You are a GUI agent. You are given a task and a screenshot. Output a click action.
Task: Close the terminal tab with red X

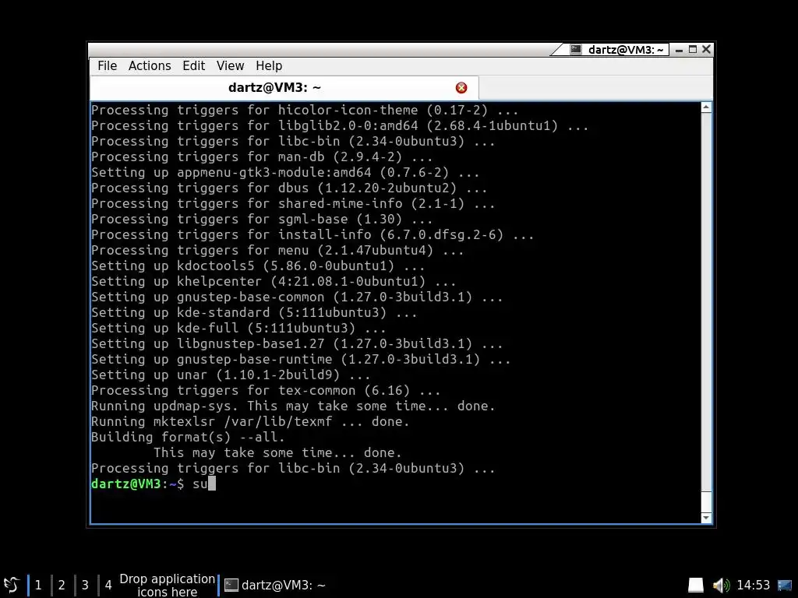tap(461, 88)
